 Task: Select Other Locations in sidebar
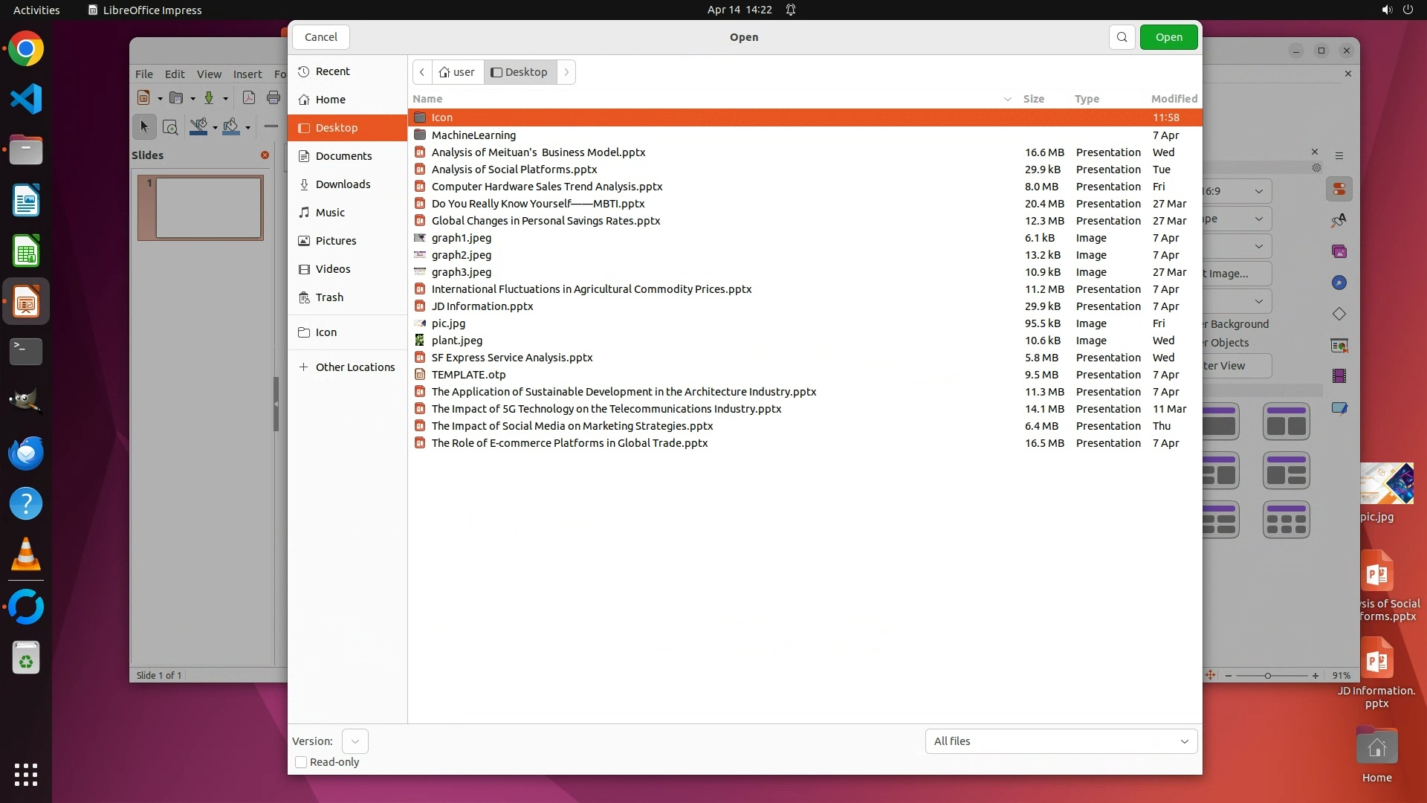tap(355, 367)
